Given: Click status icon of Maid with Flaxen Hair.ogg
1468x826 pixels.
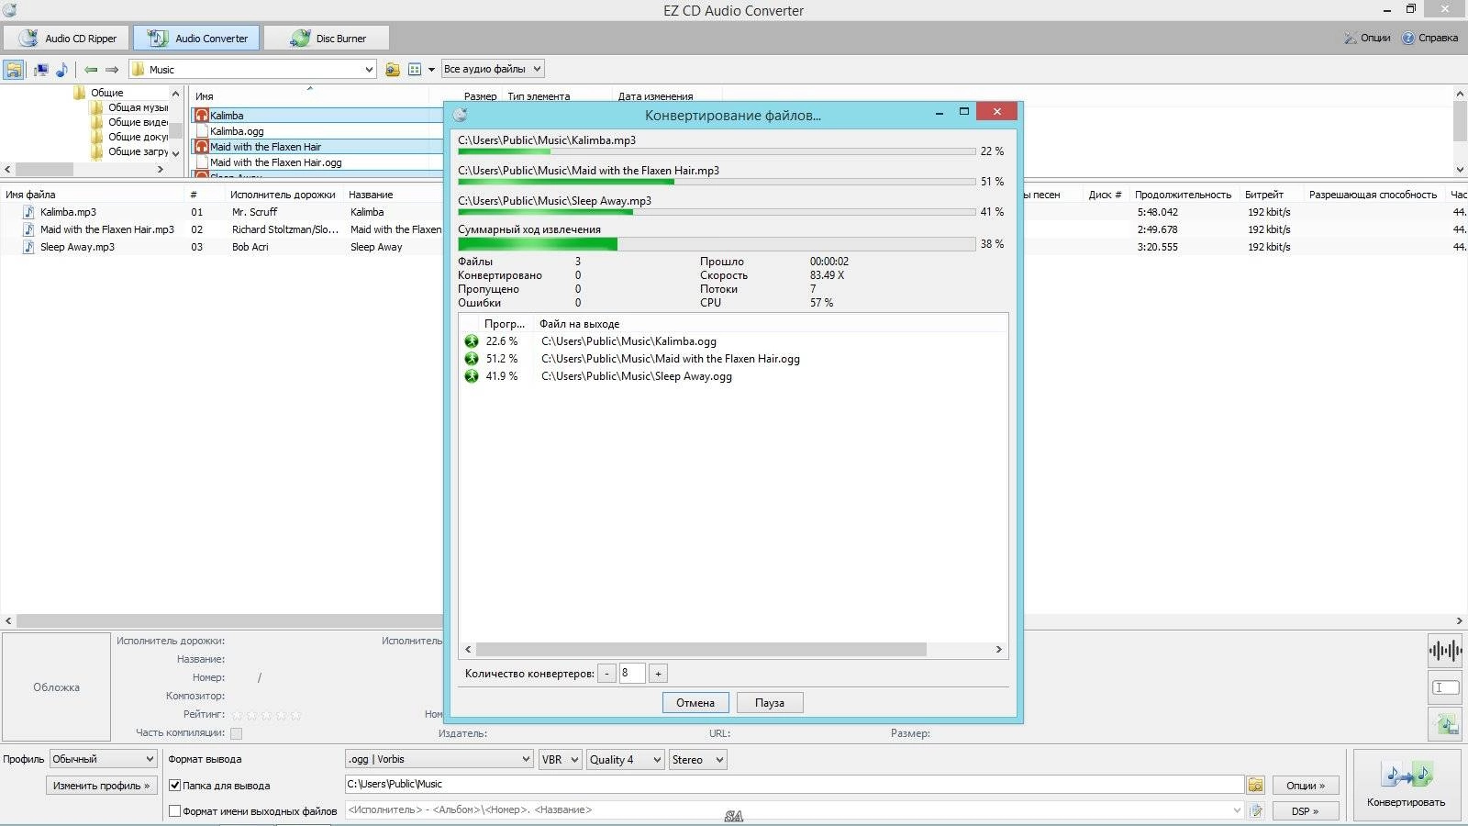Looking at the screenshot, I should pos(472,359).
